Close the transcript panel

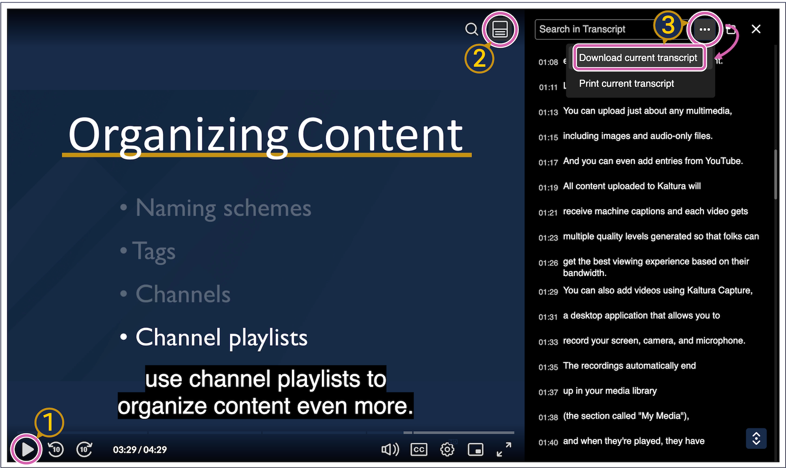[756, 29]
